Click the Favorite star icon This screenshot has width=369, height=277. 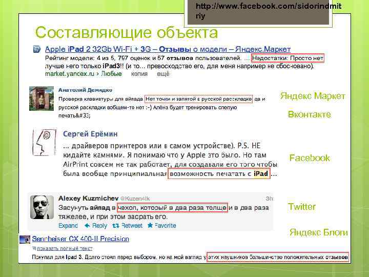[150, 225]
